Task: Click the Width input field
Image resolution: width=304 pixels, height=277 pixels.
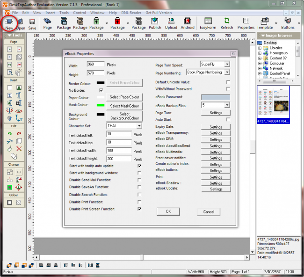Action: 95,65
